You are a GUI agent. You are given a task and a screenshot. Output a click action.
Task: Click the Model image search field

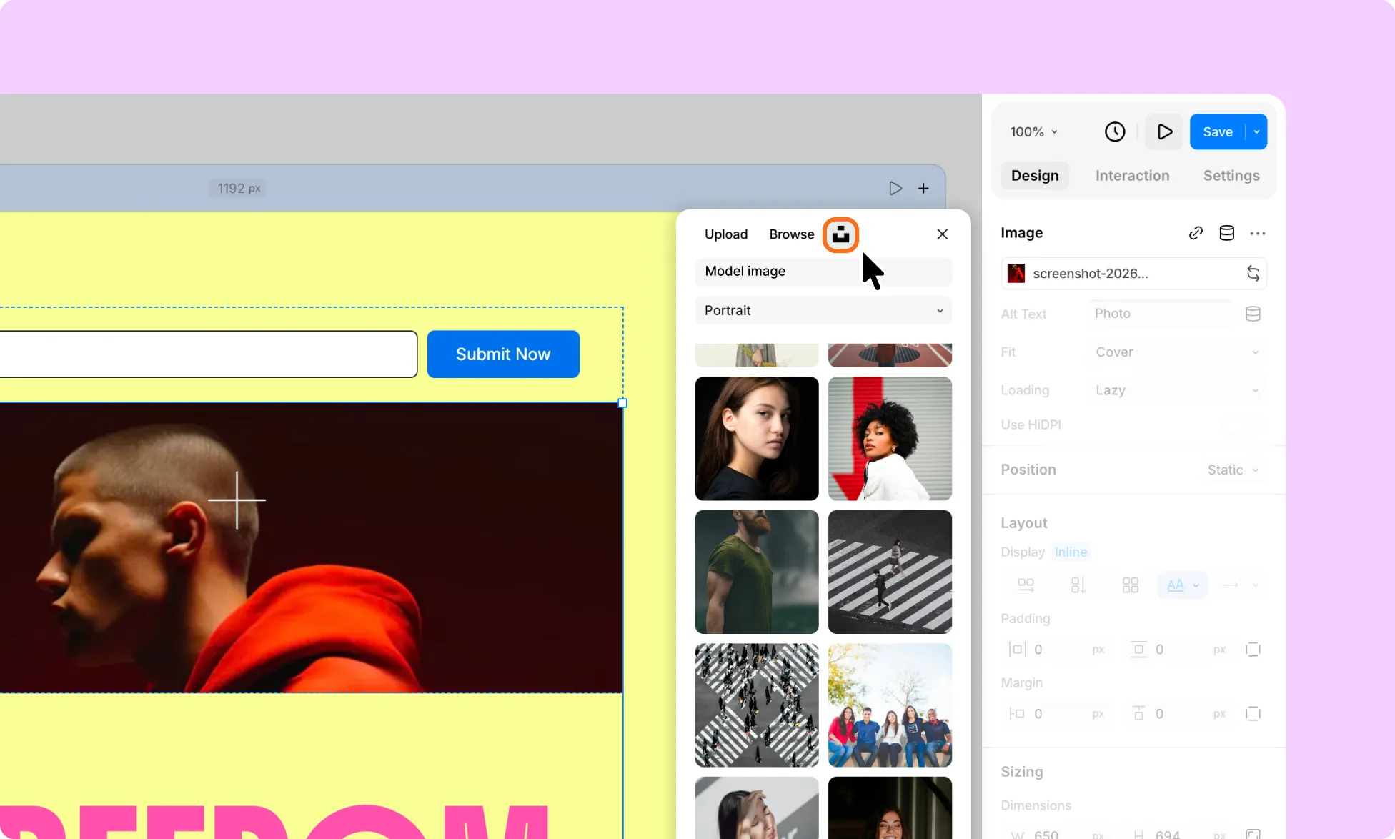click(x=823, y=272)
